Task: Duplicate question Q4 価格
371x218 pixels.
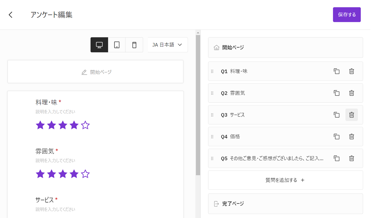Action: point(336,137)
